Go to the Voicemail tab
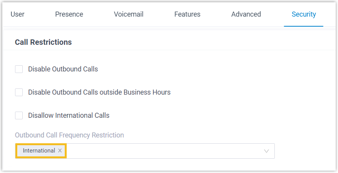This screenshot has width=338, height=173. click(x=129, y=14)
